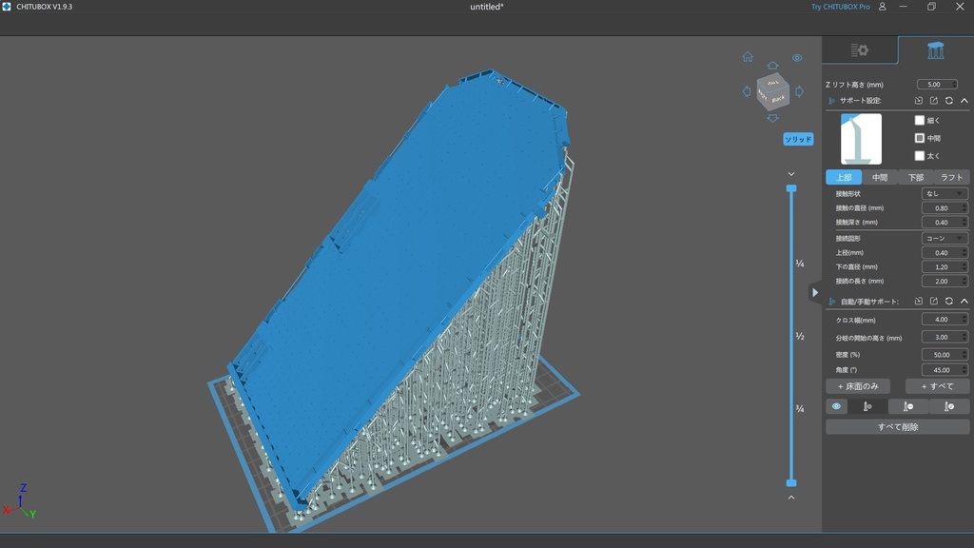974x548 pixels.
Task: Switch to the support pillars tab
Action: click(x=936, y=50)
